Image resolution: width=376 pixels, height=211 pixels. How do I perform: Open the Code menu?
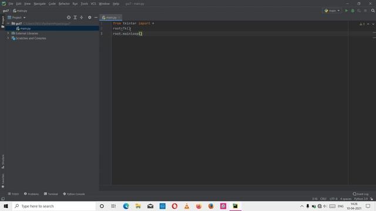(x=52, y=4)
